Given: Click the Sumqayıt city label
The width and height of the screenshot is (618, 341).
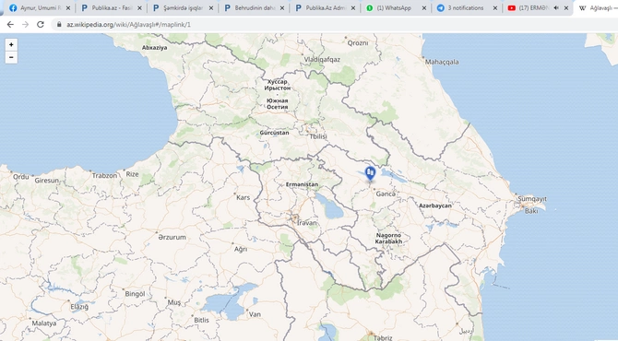Looking at the screenshot, I should tap(532, 199).
